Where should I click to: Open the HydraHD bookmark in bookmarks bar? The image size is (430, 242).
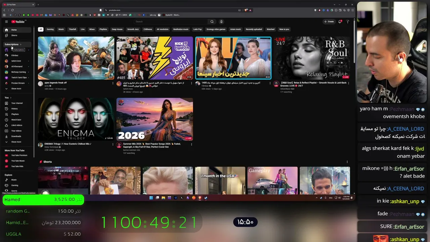point(171,15)
